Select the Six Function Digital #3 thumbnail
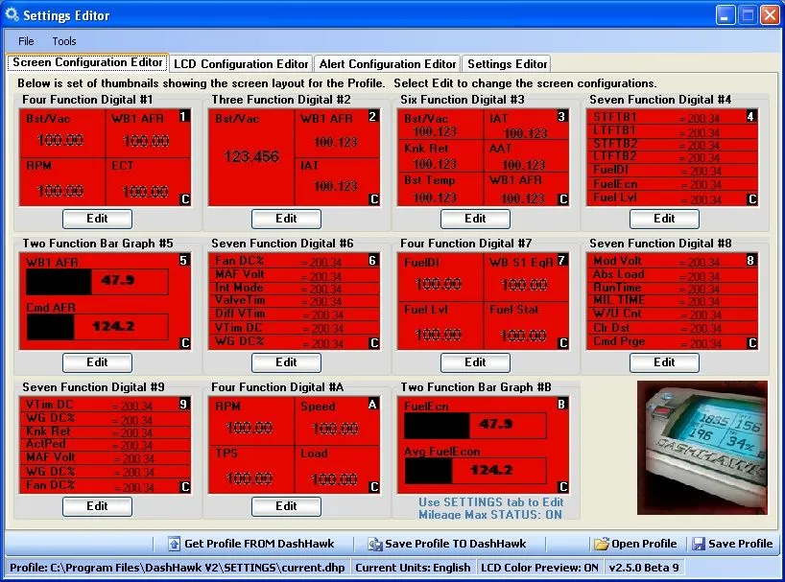785x582 pixels. 484,156
